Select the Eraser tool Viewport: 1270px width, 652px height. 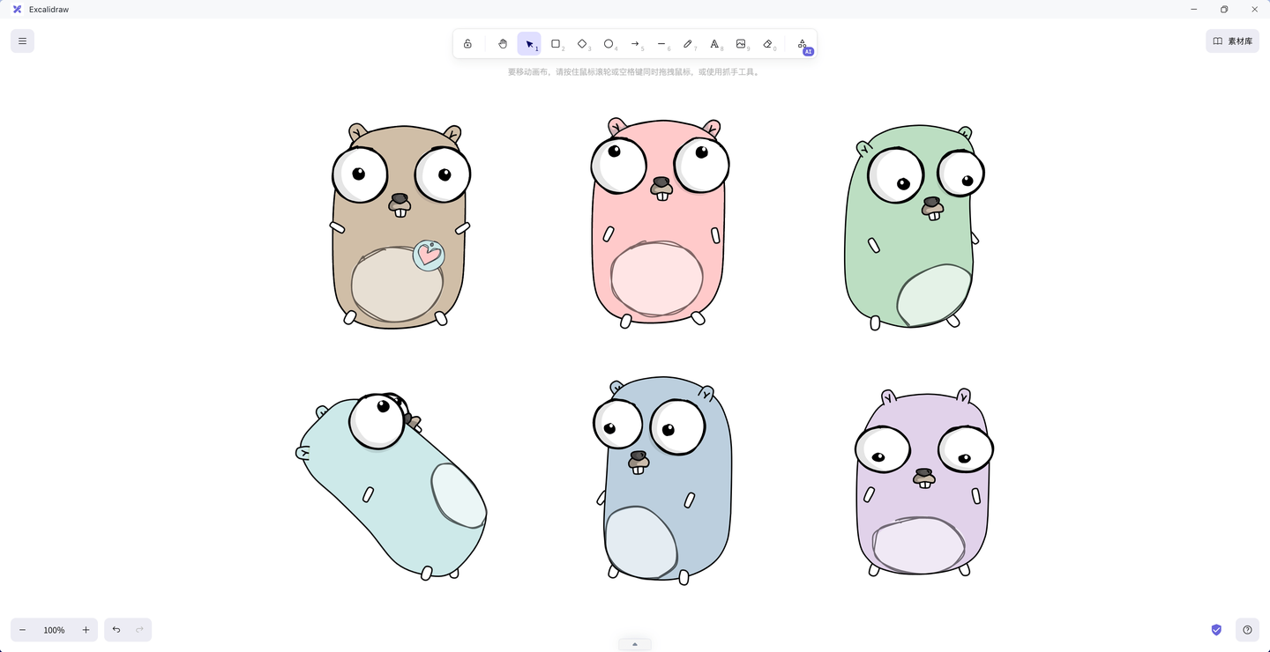click(767, 44)
